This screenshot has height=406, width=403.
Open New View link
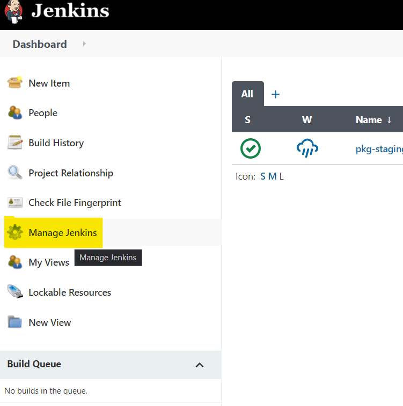[49, 322]
